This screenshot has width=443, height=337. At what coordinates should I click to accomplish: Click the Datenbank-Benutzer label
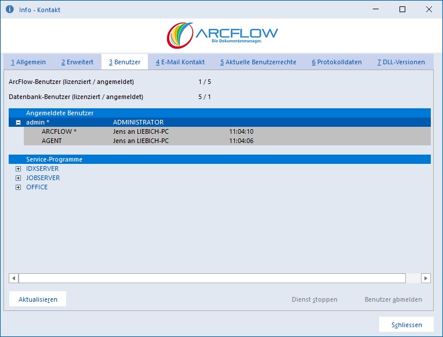[76, 97]
